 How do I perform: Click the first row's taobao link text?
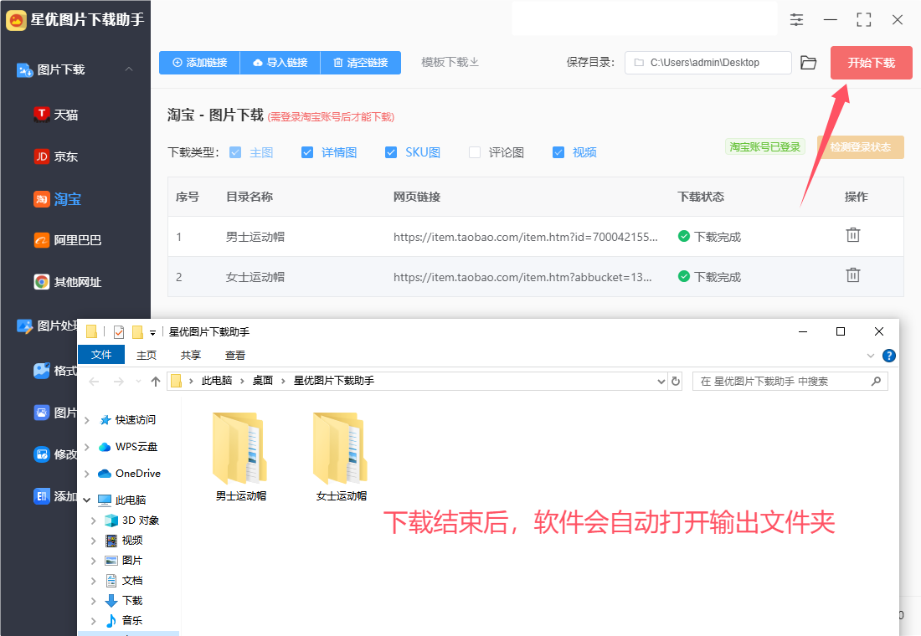[526, 237]
